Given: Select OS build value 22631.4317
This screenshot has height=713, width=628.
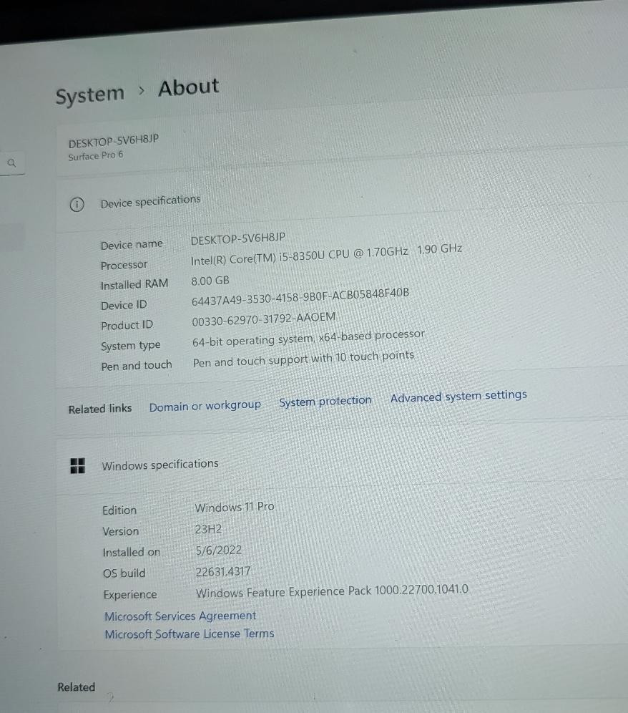Looking at the screenshot, I should 222,571.
